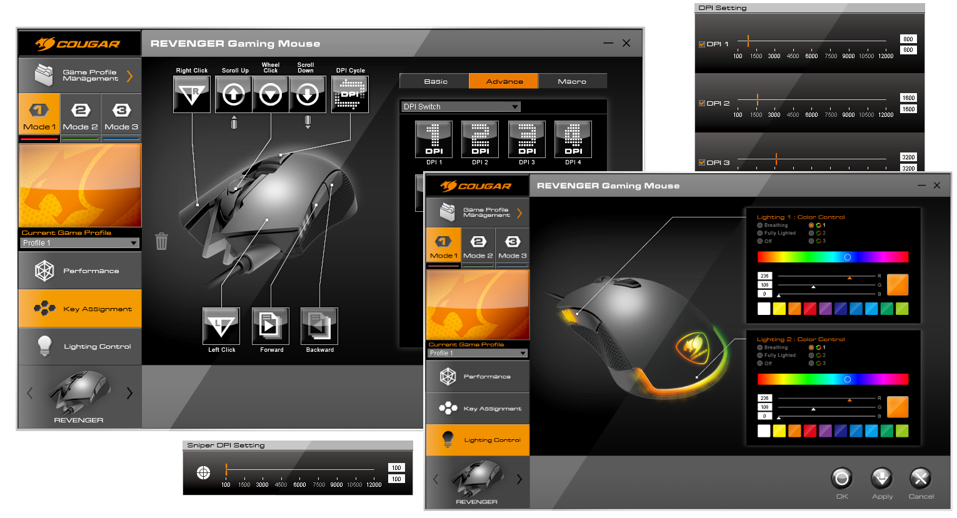Pick yellow swatch in Lighting 2
Image resolution: width=957 pixels, height=518 pixels.
point(779,431)
